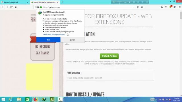This screenshot has width=182, height=102.
Task: Click the page vertical scrollbar thumb
Action: pyautogui.click(x=181, y=16)
